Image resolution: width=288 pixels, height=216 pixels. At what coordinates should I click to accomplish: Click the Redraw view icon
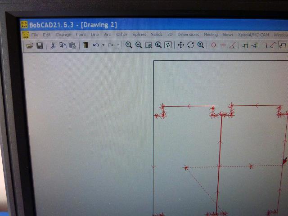click(x=168, y=45)
